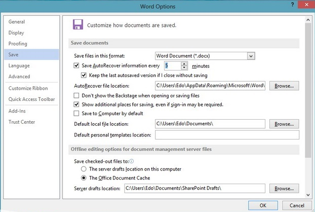Viewport: 315px width, 212px height.
Task: Open the Save files format dropdown
Action: pos(251,55)
